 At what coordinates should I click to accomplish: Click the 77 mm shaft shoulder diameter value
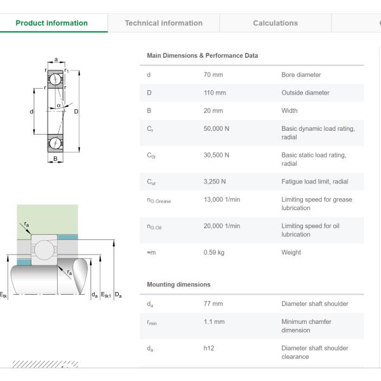click(213, 304)
